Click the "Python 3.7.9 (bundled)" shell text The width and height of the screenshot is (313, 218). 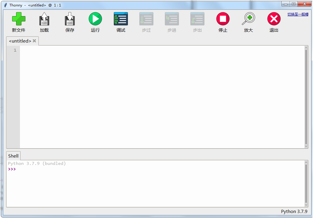[37, 163]
